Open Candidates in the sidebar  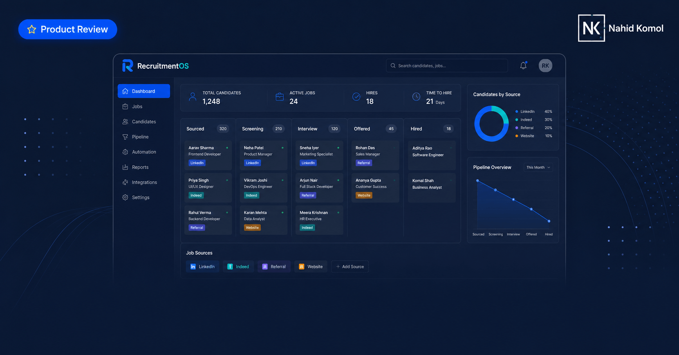pyautogui.click(x=144, y=122)
